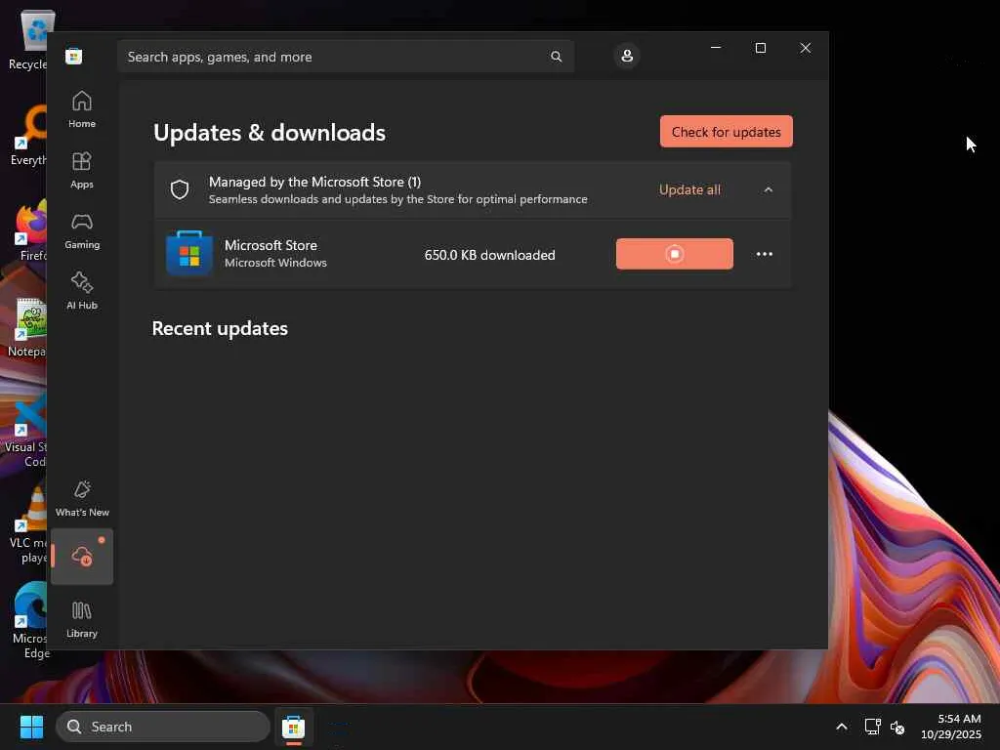Select the Visual Studio Code desktop shortcut
This screenshot has width=1000, height=750.
click(26, 431)
